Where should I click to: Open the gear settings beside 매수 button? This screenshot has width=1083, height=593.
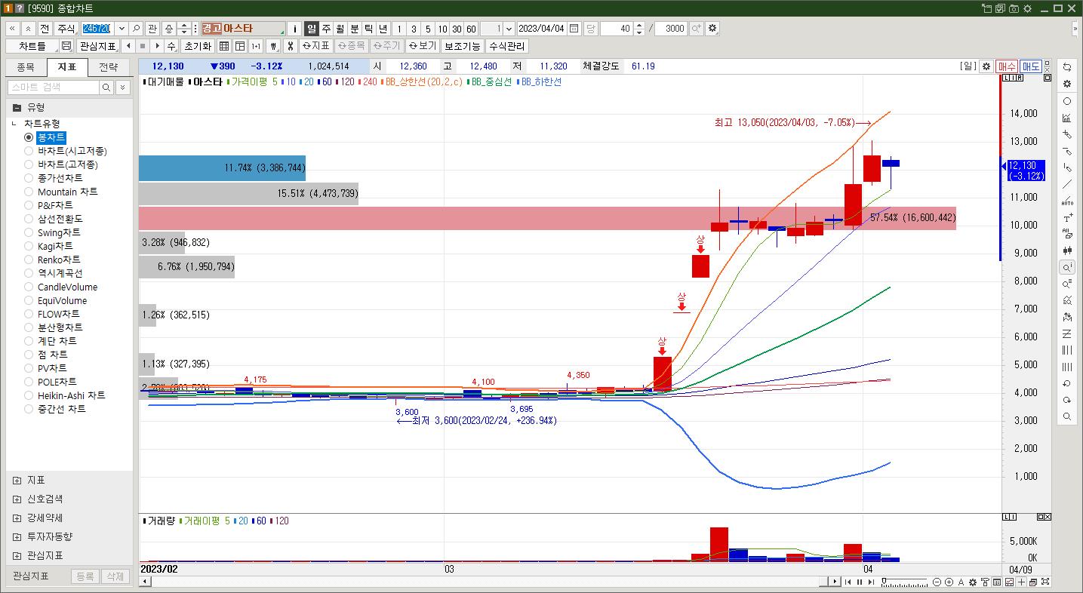pyautogui.click(x=986, y=66)
